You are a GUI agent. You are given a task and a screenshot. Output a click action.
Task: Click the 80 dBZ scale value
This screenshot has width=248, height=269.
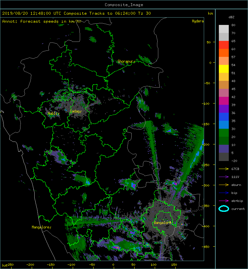click(x=233, y=25)
